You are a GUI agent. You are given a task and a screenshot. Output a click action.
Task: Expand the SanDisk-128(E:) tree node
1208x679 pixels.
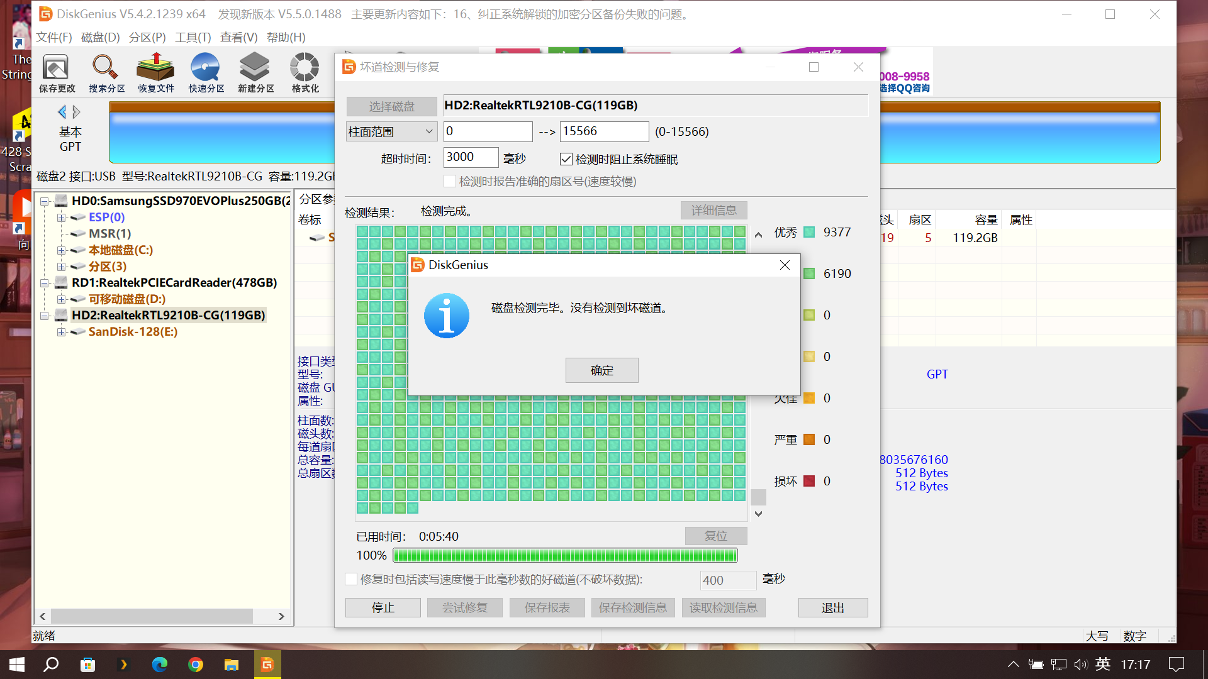61,332
